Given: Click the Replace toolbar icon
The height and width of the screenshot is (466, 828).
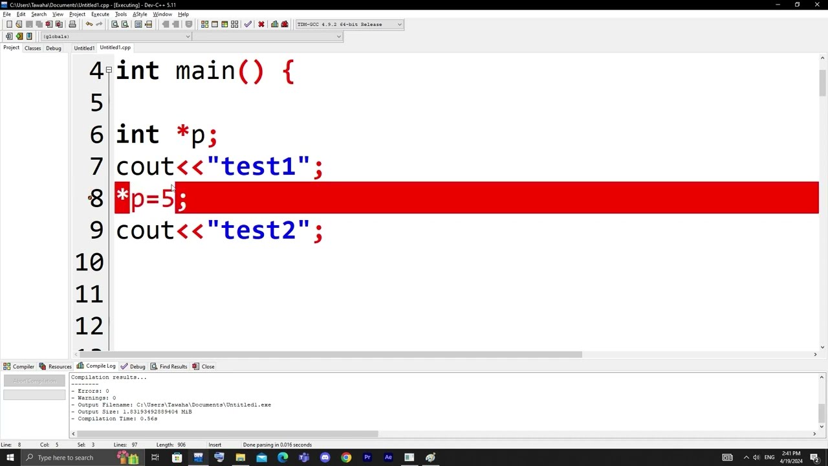Looking at the screenshot, I should 125,24.
